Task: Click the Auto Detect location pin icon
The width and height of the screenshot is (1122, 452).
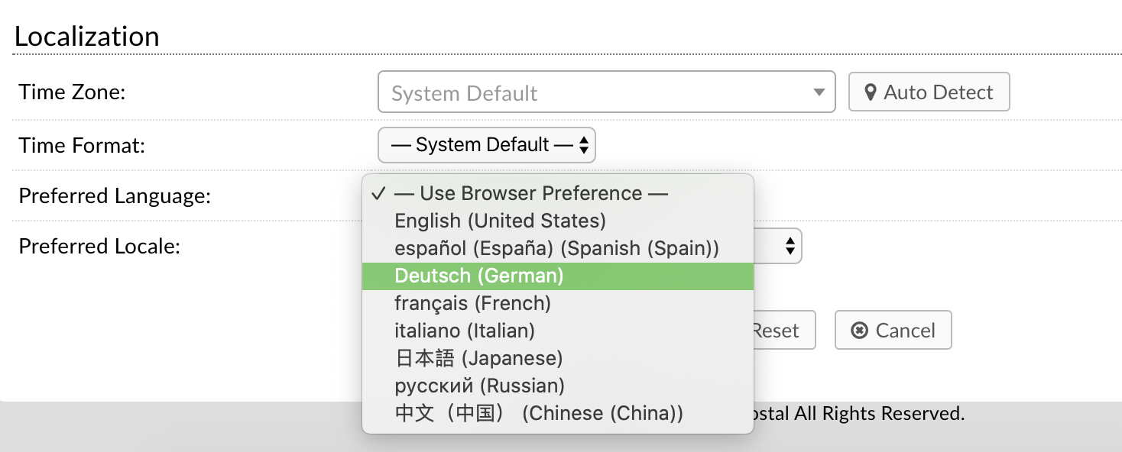Action: tap(870, 92)
